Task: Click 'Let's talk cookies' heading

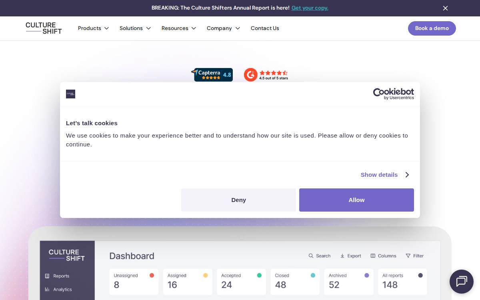Action: tap(92, 123)
